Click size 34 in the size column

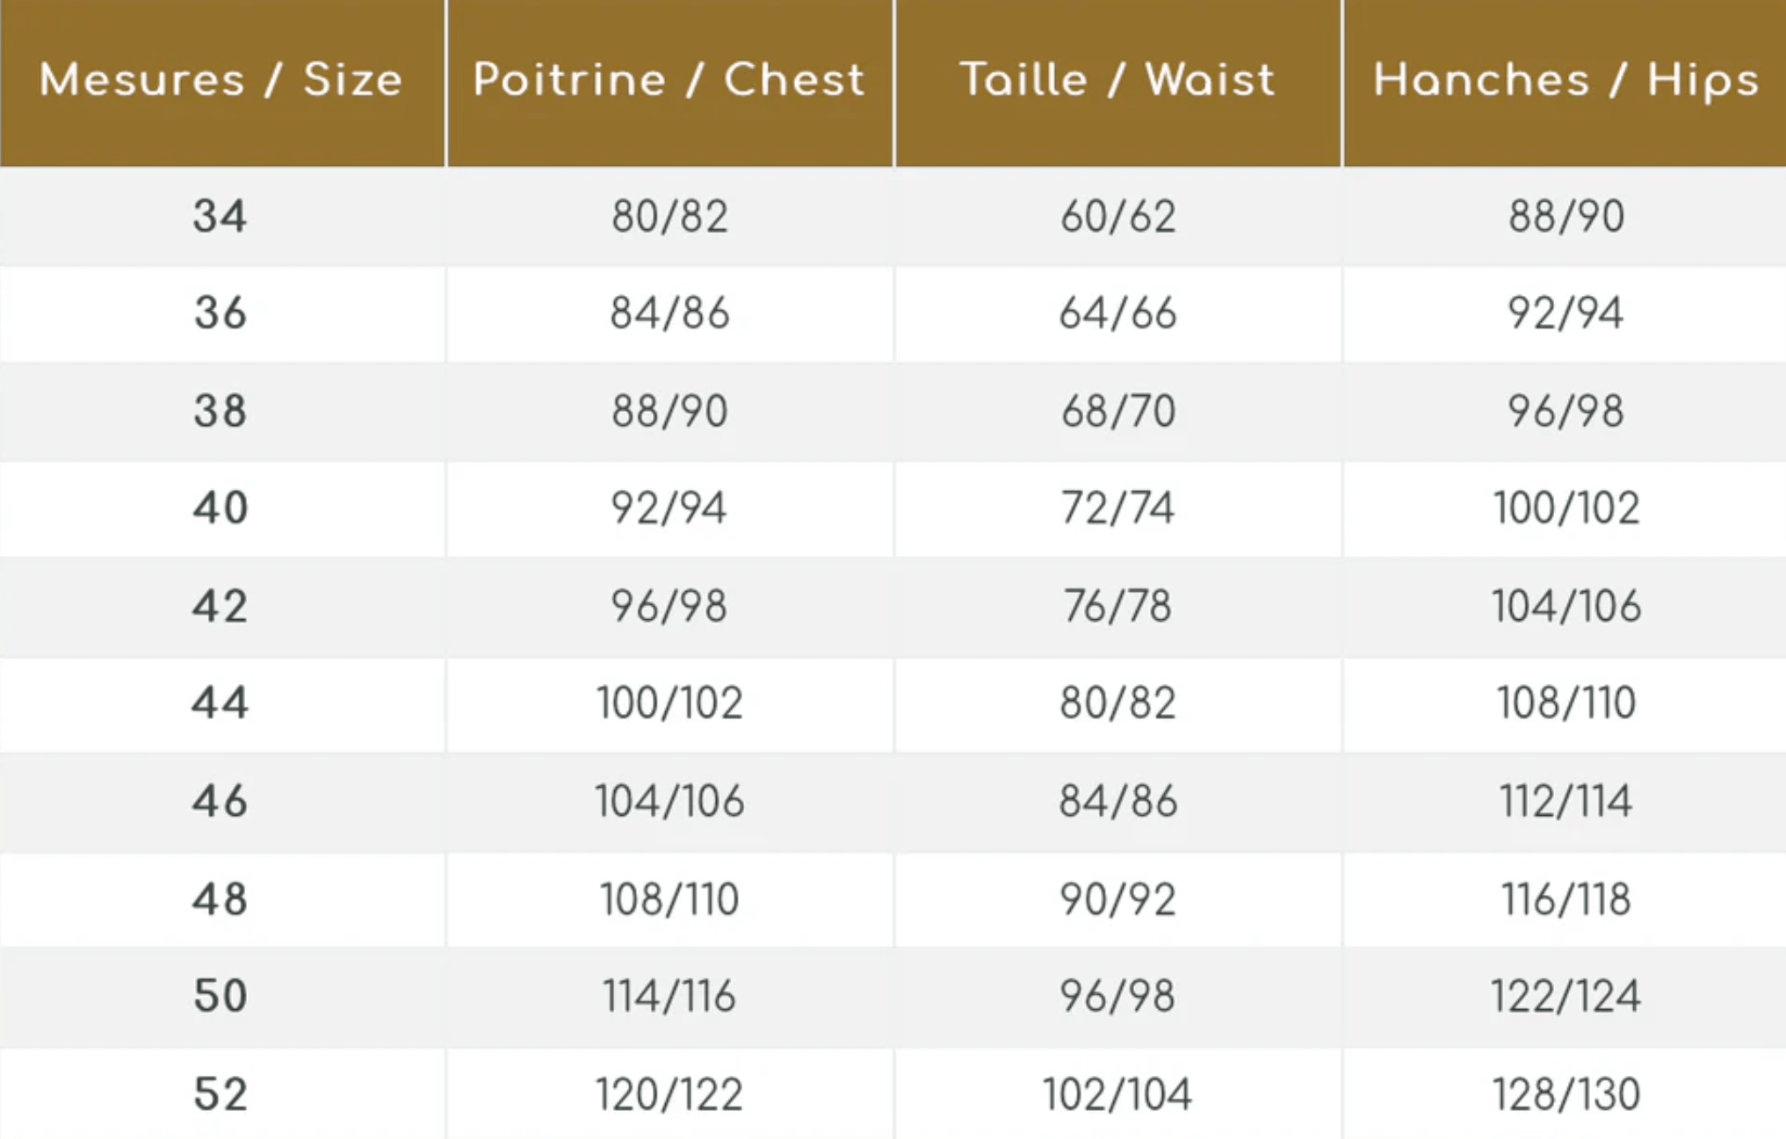pos(221,216)
